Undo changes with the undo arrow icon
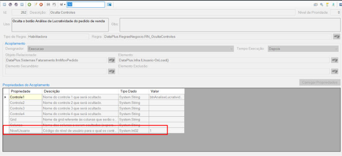 click(x=54, y=5)
